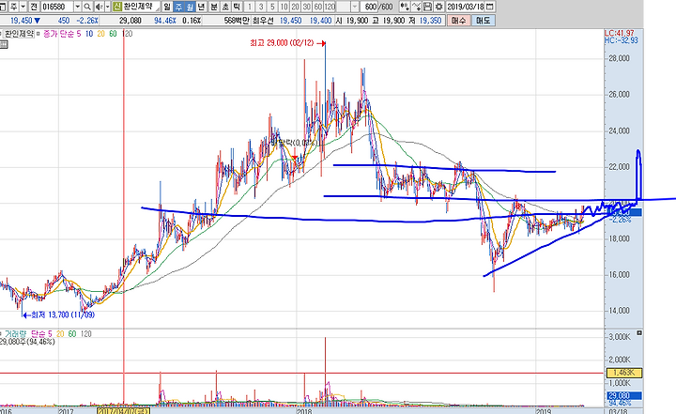
Task: Open the stock code history dropdown
Action: pyautogui.click(x=78, y=7)
